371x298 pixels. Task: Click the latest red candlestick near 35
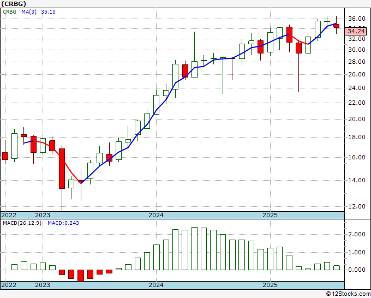point(337,26)
